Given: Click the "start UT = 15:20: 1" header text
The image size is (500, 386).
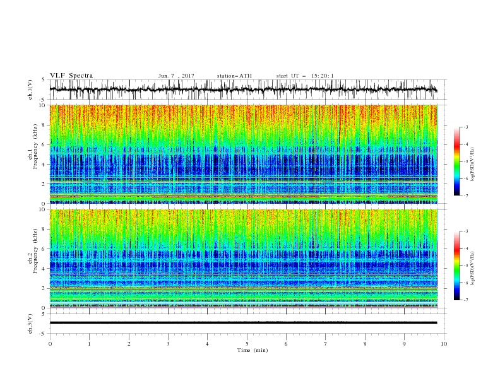Looking at the screenshot, I should click(x=305, y=76).
